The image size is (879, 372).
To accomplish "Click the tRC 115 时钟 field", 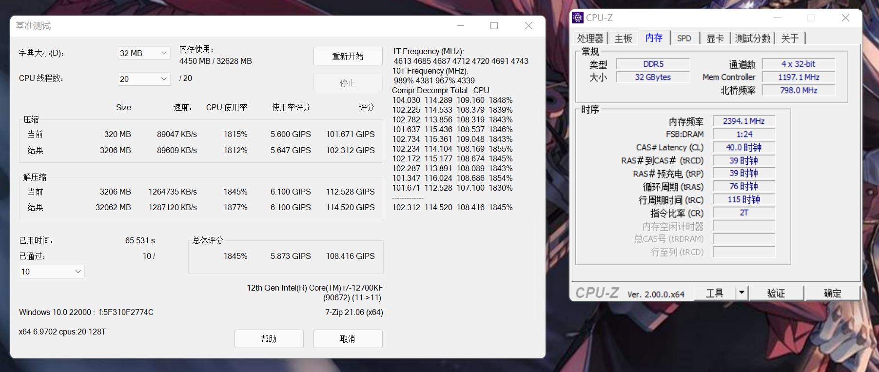I will tap(744, 199).
